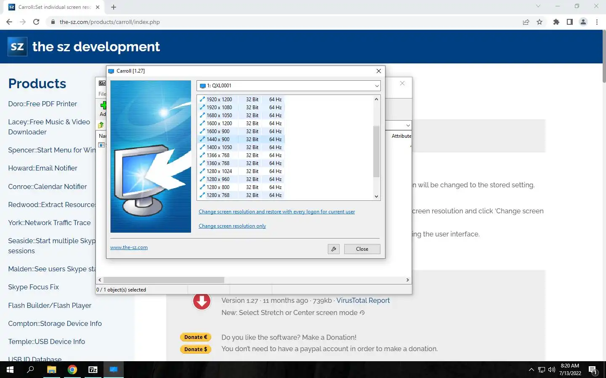Image resolution: width=606 pixels, height=378 pixels.
Task: Open the Chrome profile avatar icon
Action: point(583,22)
